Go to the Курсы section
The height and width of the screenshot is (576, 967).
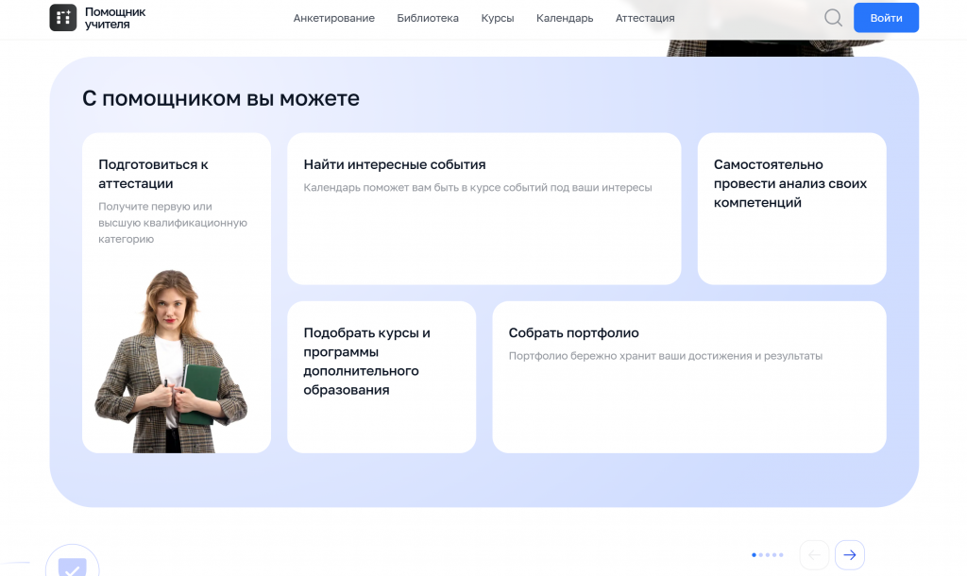click(x=498, y=18)
